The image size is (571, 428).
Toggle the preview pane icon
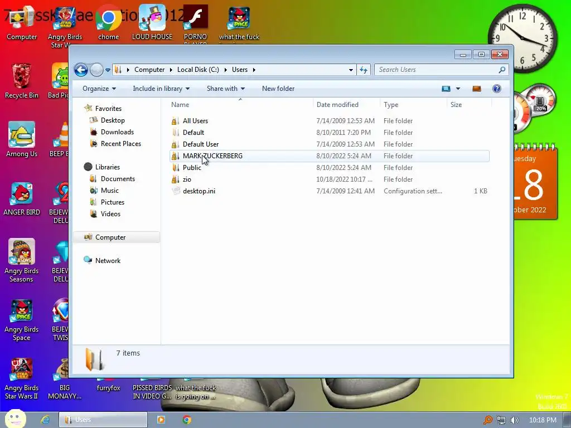tap(477, 89)
